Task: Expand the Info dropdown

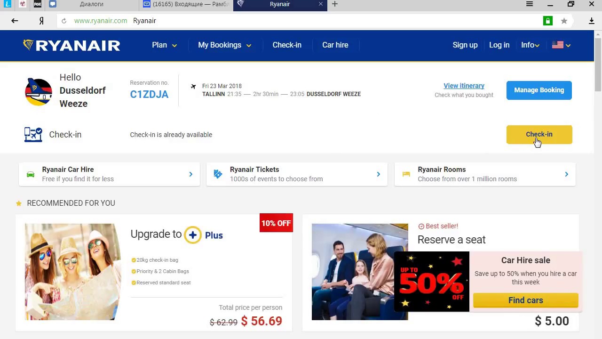Action: pos(530,45)
